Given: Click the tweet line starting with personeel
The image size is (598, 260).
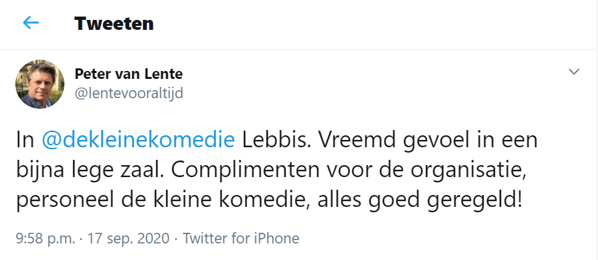Looking at the screenshot, I should coord(269,200).
